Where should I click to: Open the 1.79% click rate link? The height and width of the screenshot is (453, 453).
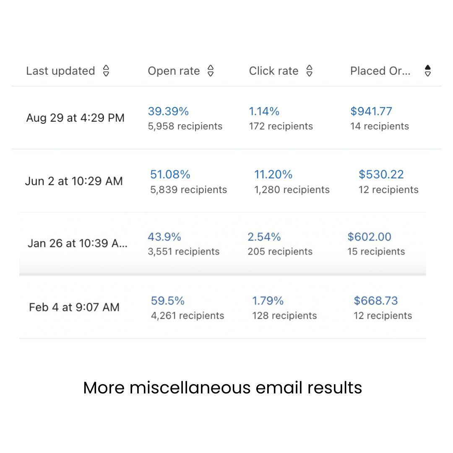coord(268,301)
